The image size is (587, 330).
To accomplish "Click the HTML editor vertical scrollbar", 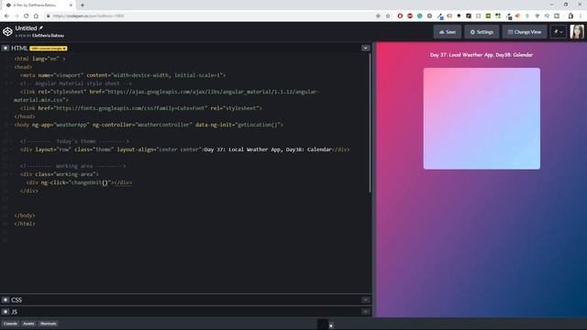I will (370, 124).
